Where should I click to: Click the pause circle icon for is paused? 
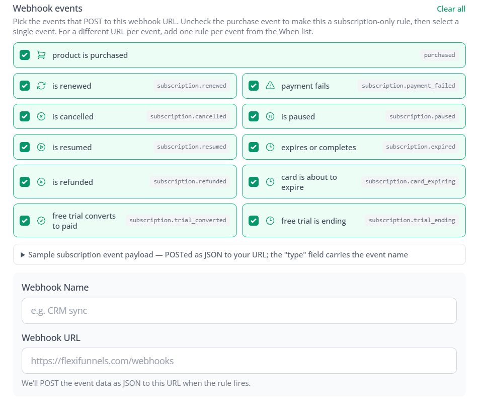pos(270,116)
